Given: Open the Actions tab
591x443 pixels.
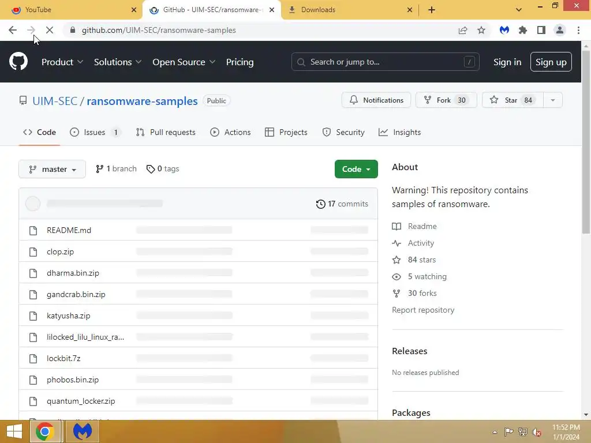Looking at the screenshot, I should click(x=230, y=132).
